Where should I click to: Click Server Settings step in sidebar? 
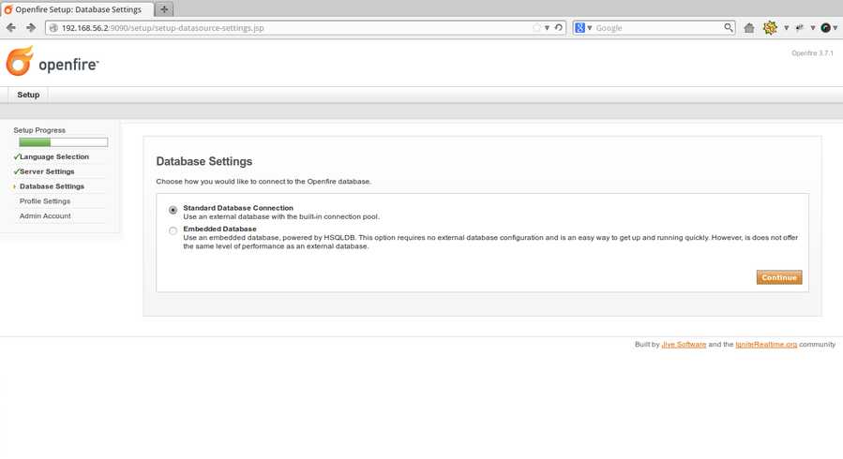point(47,171)
